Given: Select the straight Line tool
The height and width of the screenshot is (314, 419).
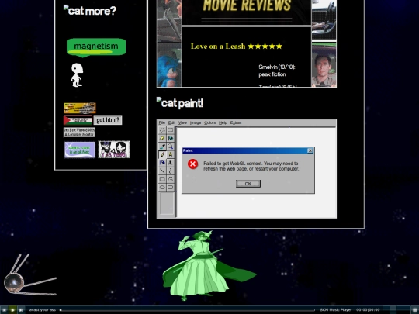Looking at the screenshot, I should [162, 171].
